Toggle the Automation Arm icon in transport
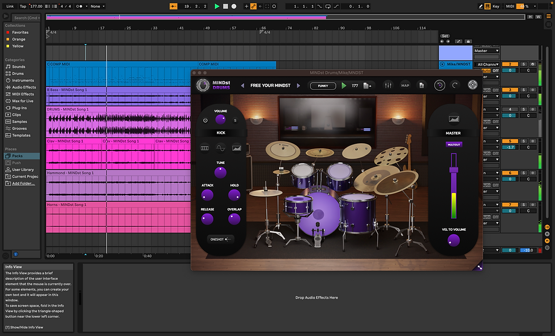555x336 pixels. pos(254,6)
